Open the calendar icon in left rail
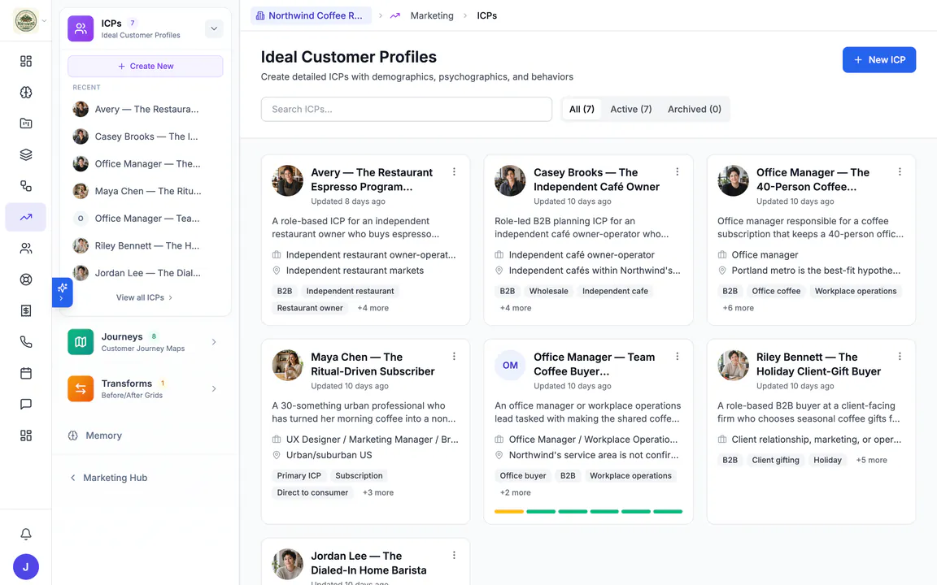 pyautogui.click(x=26, y=373)
